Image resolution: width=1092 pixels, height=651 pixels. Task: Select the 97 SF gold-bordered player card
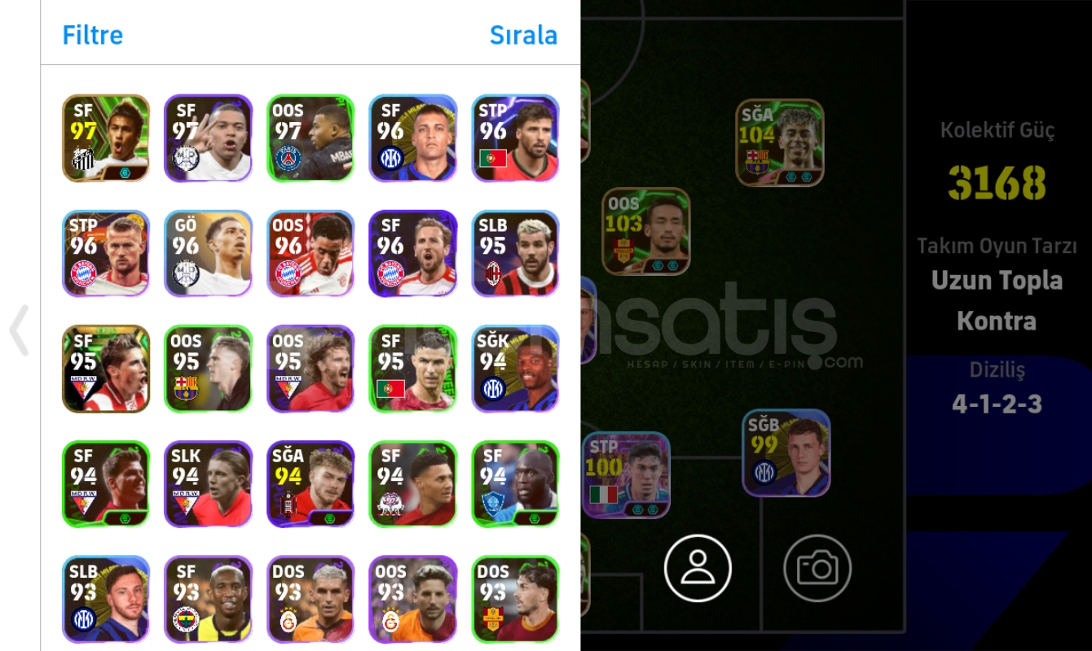point(106,138)
